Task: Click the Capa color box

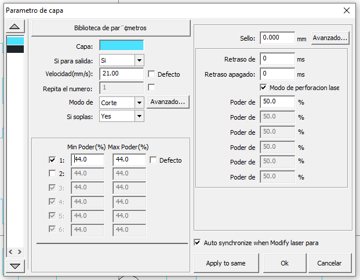Action: click(121, 45)
